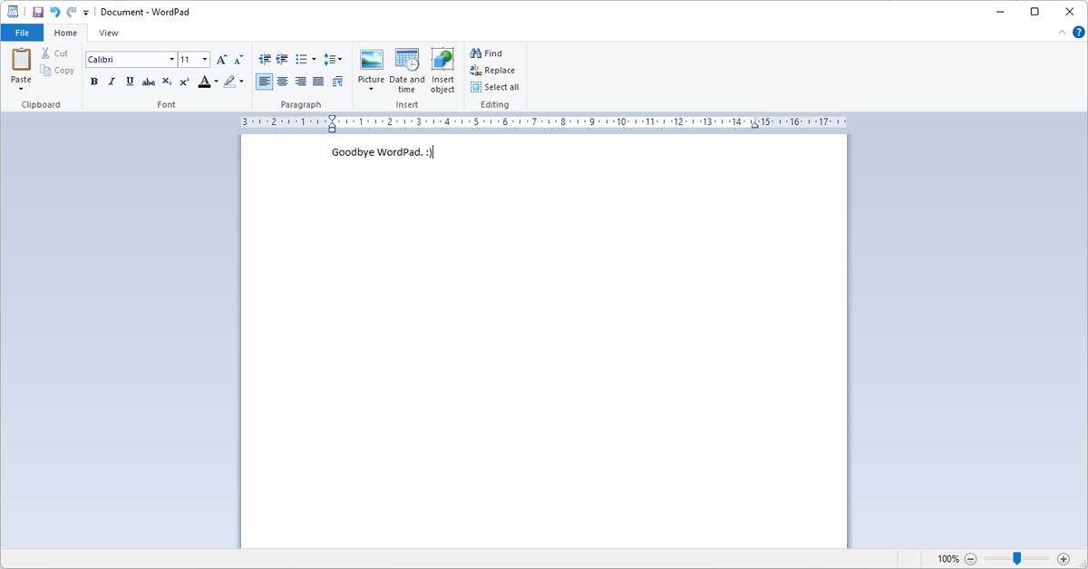This screenshot has width=1088, height=569.
Task: Toggle Underline formatting
Action: (x=129, y=82)
